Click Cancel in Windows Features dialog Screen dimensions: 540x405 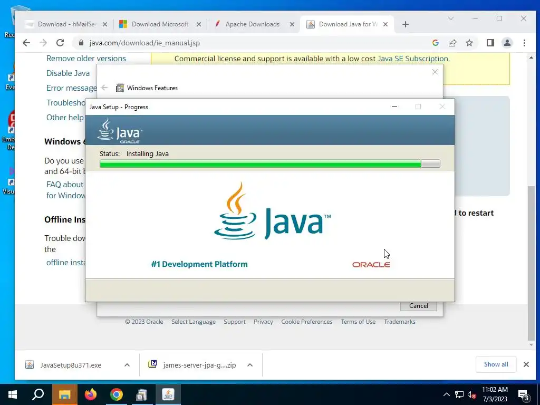(418, 306)
